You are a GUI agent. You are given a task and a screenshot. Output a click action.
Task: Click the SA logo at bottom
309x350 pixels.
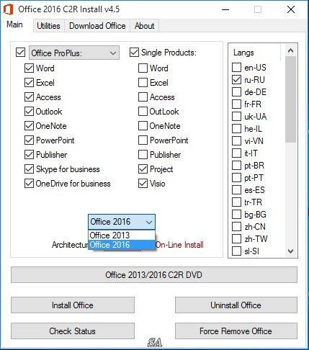pyautogui.click(x=155, y=343)
